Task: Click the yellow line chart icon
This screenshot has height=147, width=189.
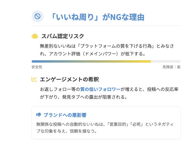Action: pyautogui.click(x=34, y=79)
